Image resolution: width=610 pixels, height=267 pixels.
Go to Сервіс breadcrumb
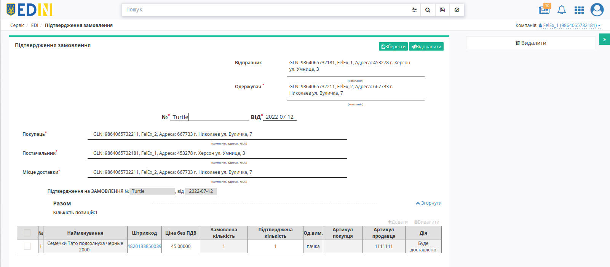point(17,25)
